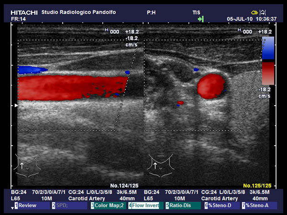Open the 1 Review function key

pyautogui.click(x=32, y=205)
